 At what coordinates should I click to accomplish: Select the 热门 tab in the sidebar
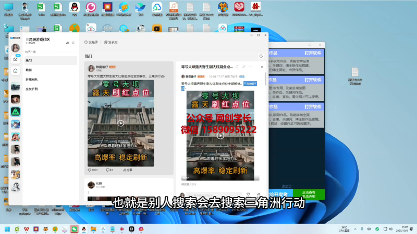tap(51, 60)
